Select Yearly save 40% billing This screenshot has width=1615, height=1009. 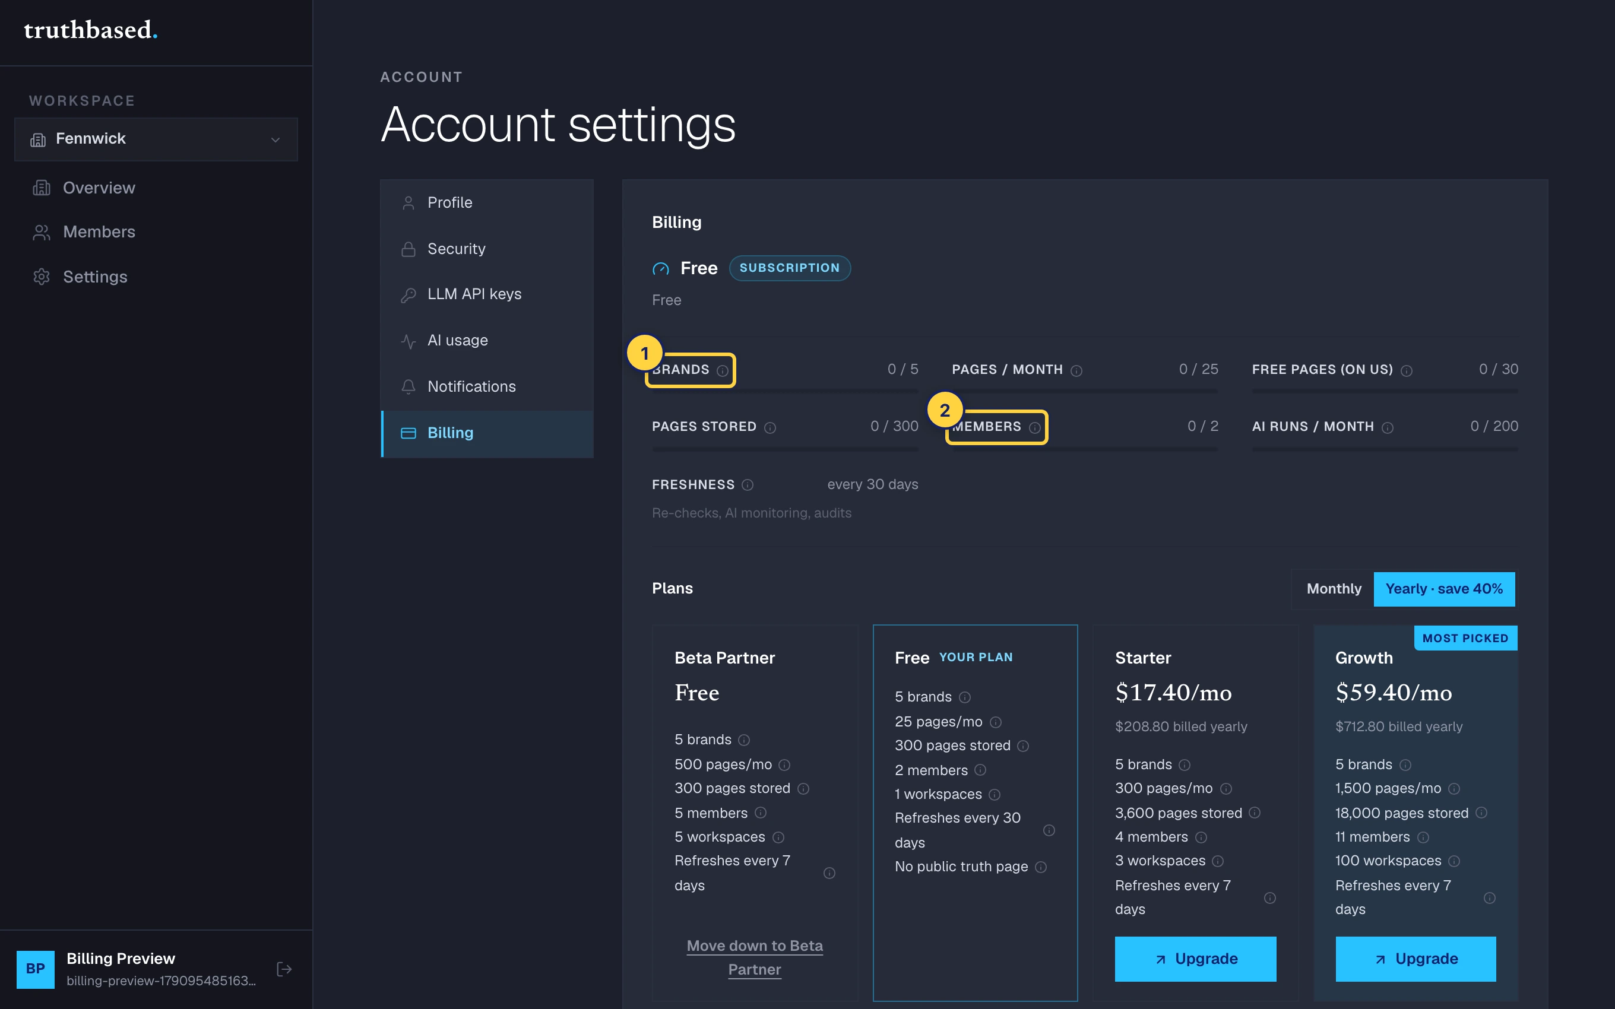1444,589
